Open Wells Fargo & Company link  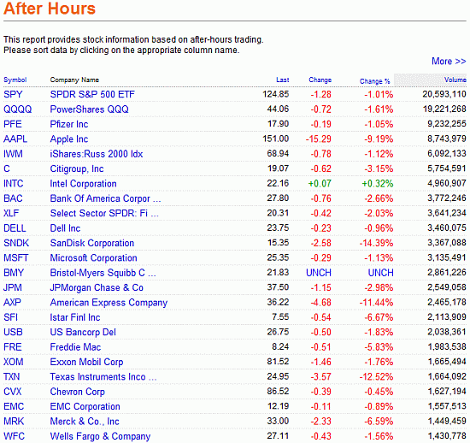tap(100, 436)
